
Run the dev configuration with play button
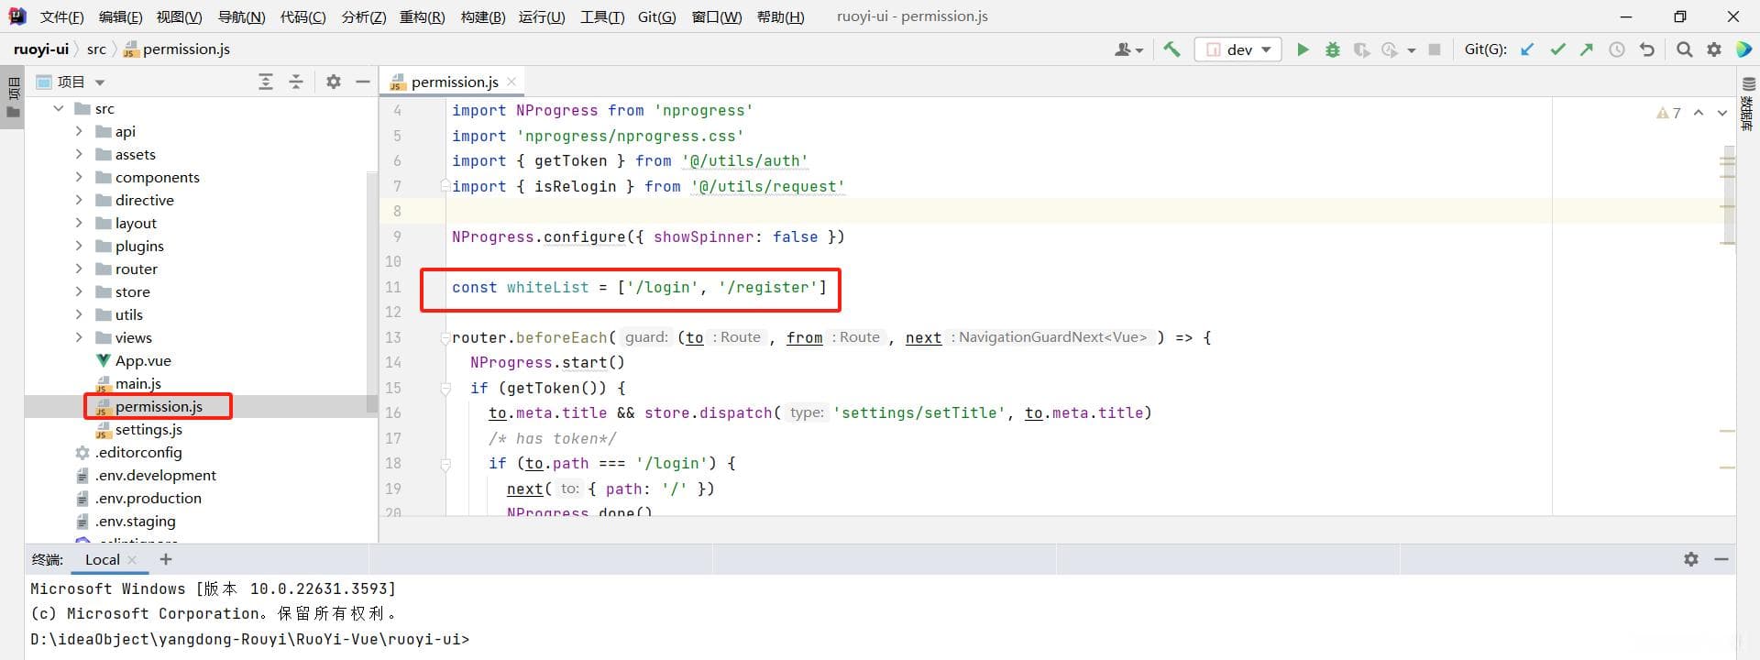(1303, 49)
